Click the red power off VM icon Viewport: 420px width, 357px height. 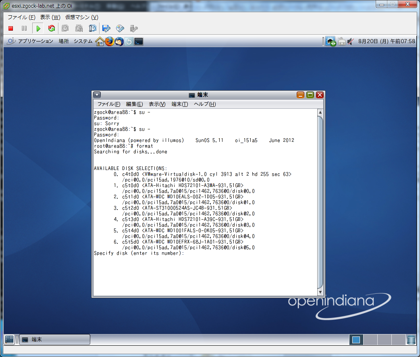point(11,28)
